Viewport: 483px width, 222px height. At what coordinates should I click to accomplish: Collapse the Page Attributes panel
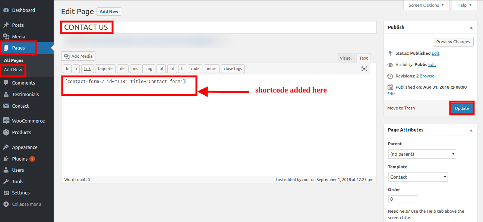pyautogui.click(x=471, y=130)
